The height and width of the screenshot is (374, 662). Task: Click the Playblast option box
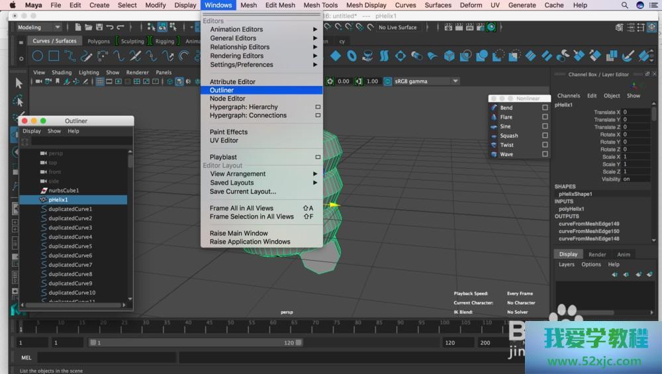point(318,157)
